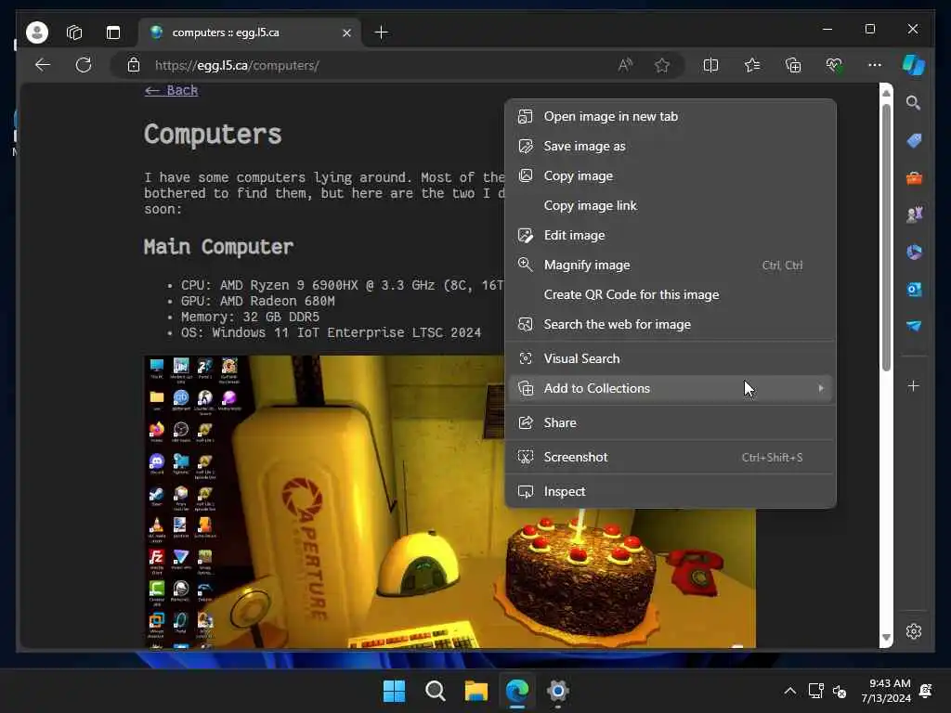The height and width of the screenshot is (713, 951).
Task: Select the computers :: egg.l5.ca tab
Action: (250, 32)
